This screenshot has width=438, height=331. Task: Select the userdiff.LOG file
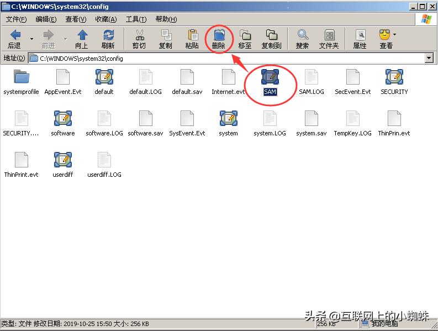(104, 165)
